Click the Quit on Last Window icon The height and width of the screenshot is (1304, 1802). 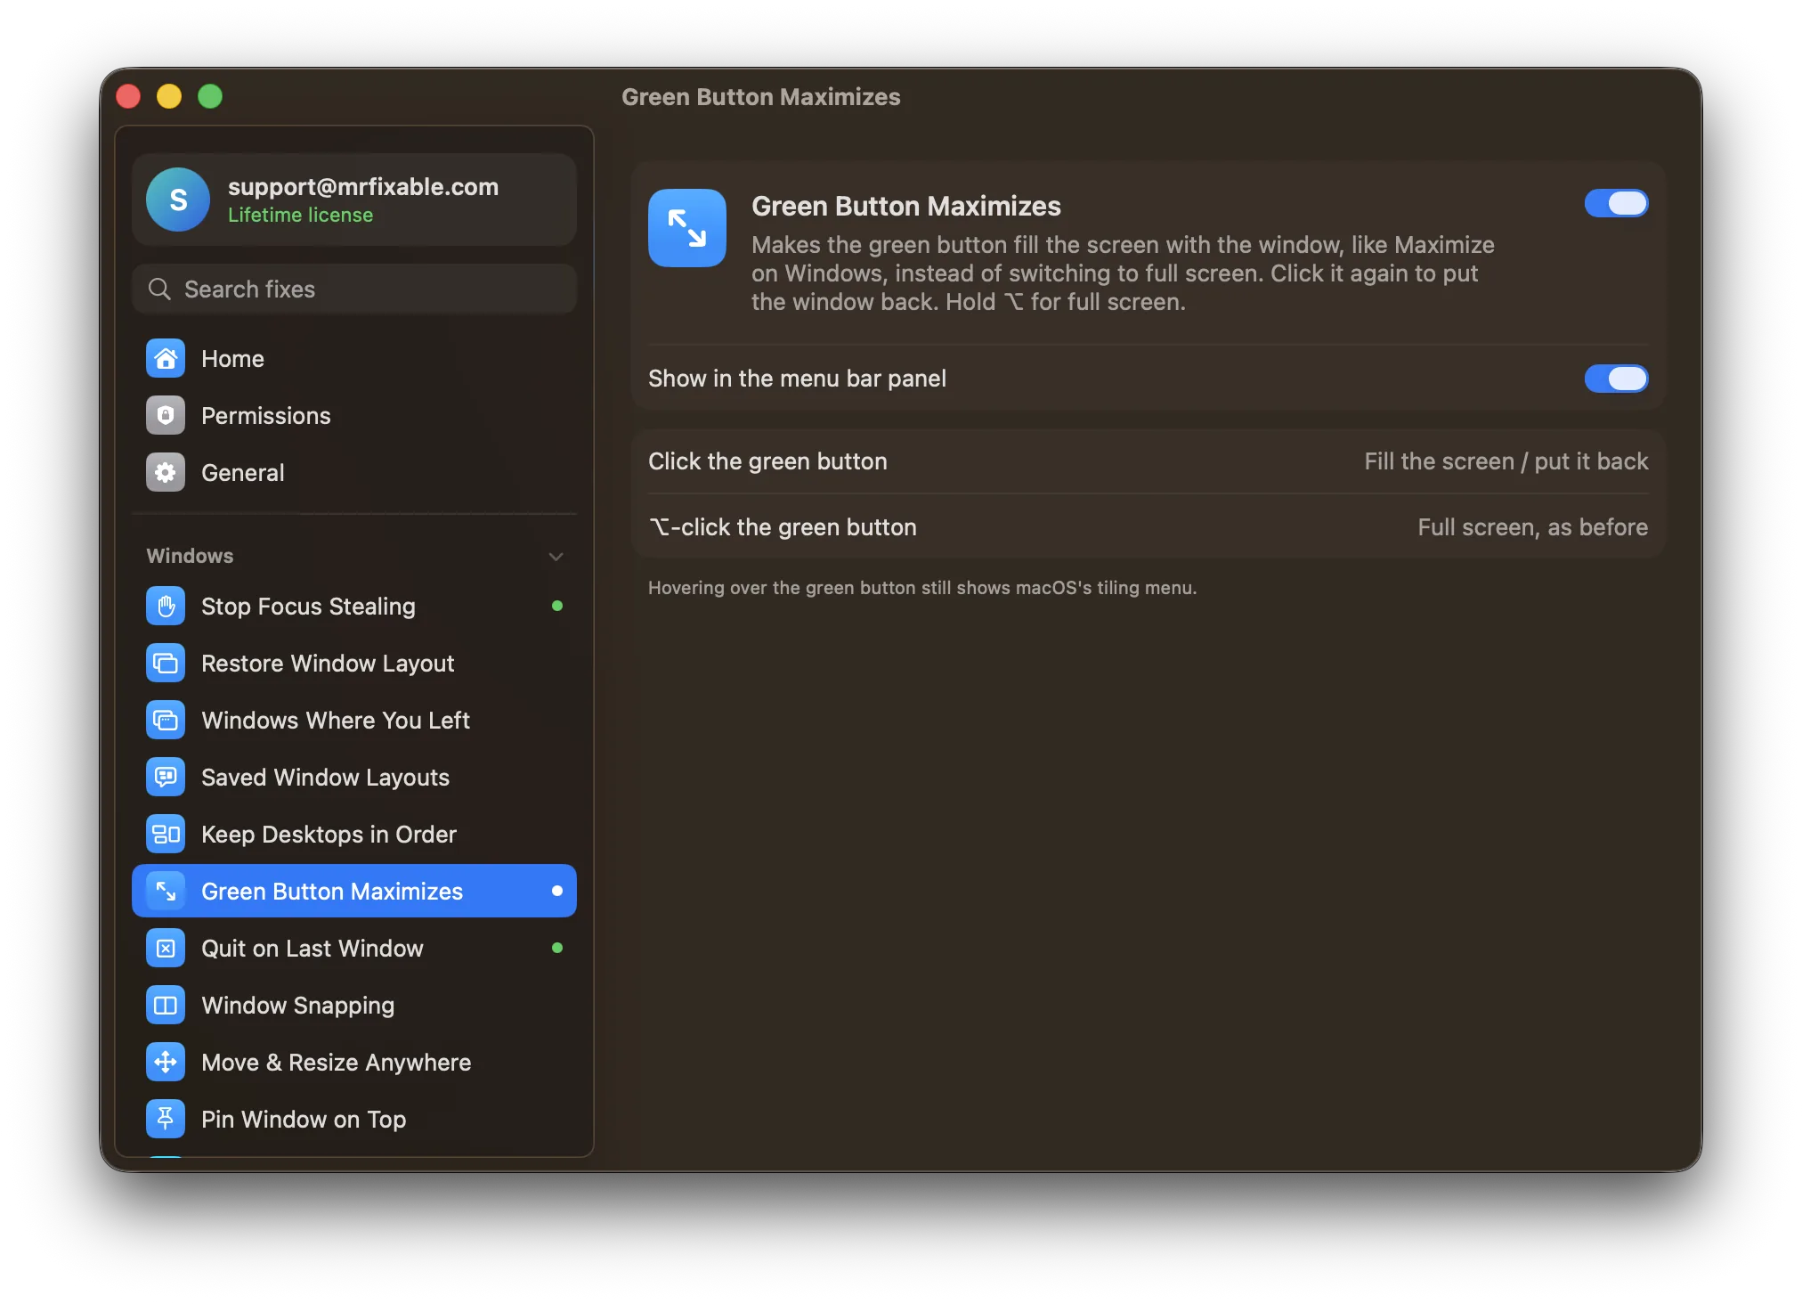pyautogui.click(x=166, y=948)
